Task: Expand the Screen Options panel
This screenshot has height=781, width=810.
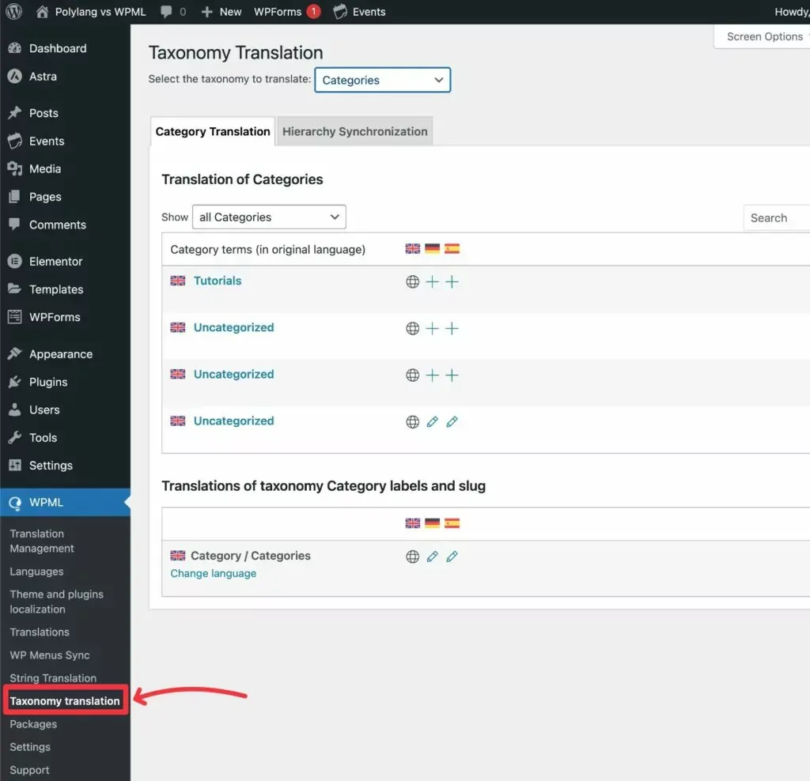Action: tap(763, 36)
